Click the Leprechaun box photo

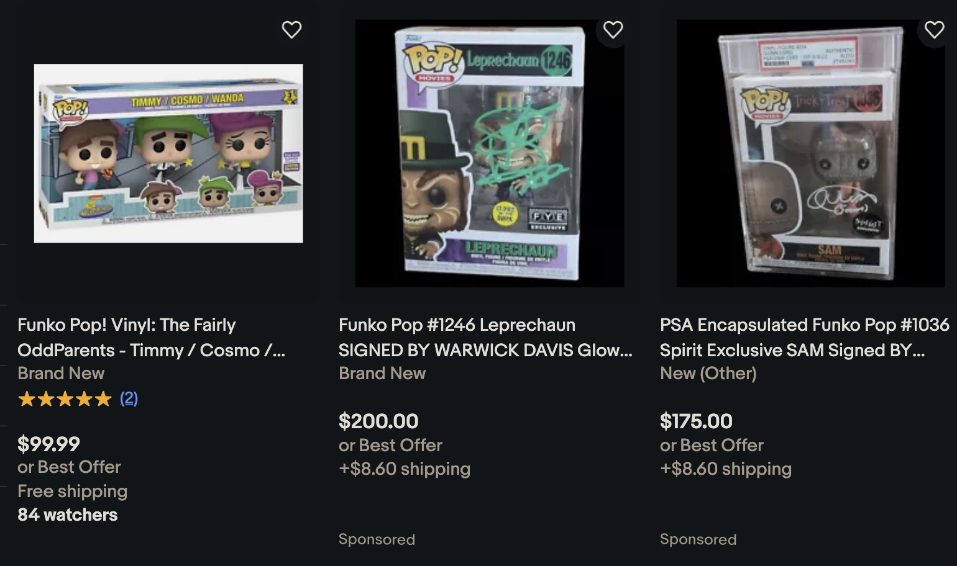click(490, 153)
